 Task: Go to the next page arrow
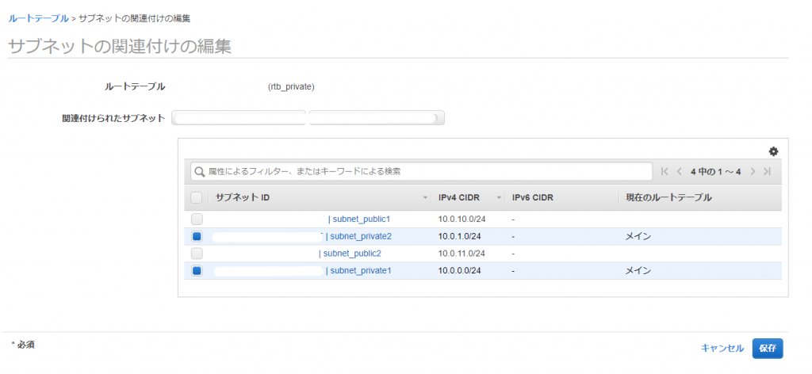coord(753,171)
